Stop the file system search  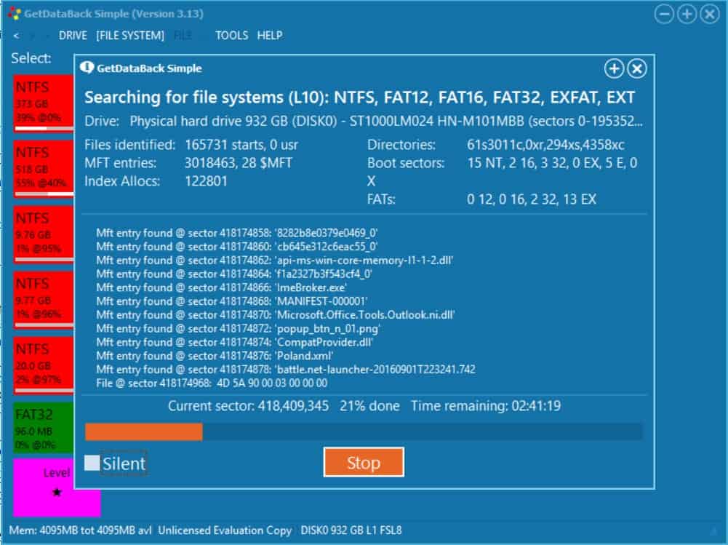pos(364,462)
